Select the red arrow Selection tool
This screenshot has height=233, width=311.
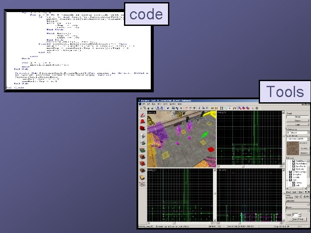tap(143, 115)
